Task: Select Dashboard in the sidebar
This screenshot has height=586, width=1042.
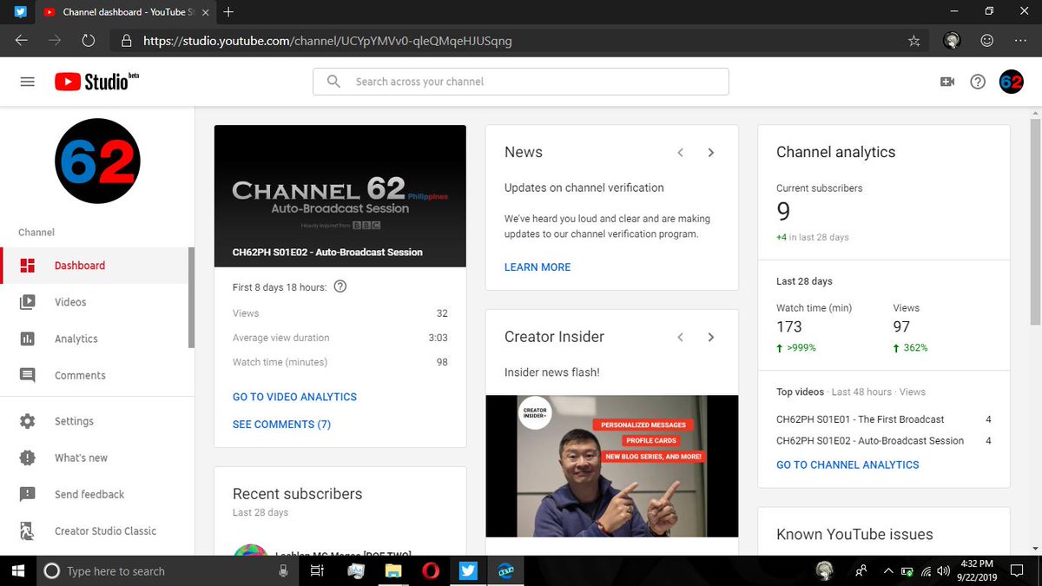Action: (94, 266)
